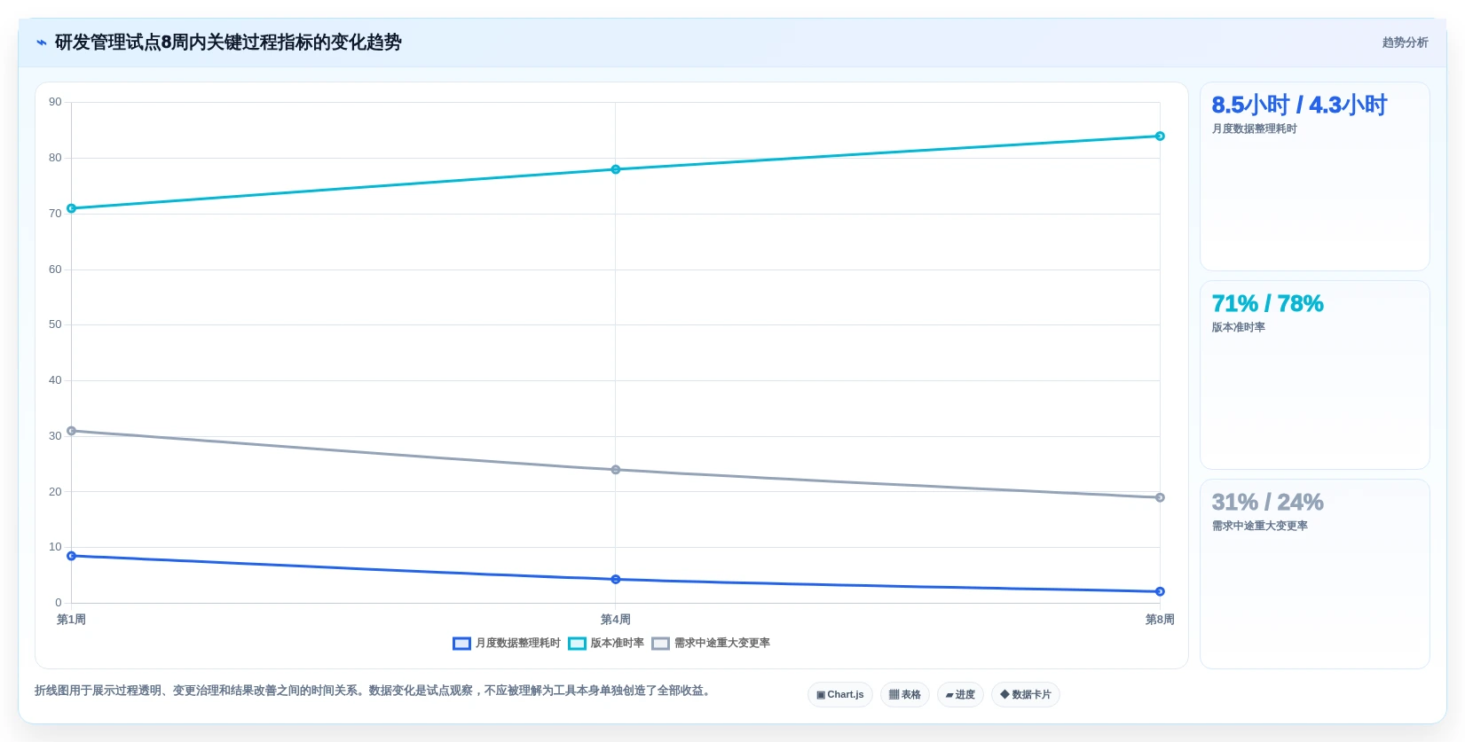
Task: Click the 需求变更率 data point at 第8周
Action: pyautogui.click(x=1160, y=497)
